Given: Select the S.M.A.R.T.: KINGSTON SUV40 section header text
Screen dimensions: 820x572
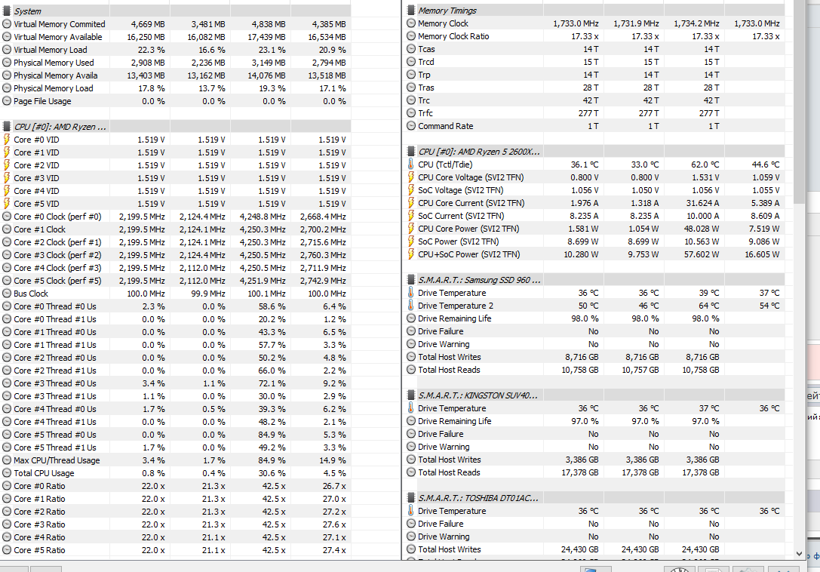Looking at the screenshot, I should tap(478, 395).
